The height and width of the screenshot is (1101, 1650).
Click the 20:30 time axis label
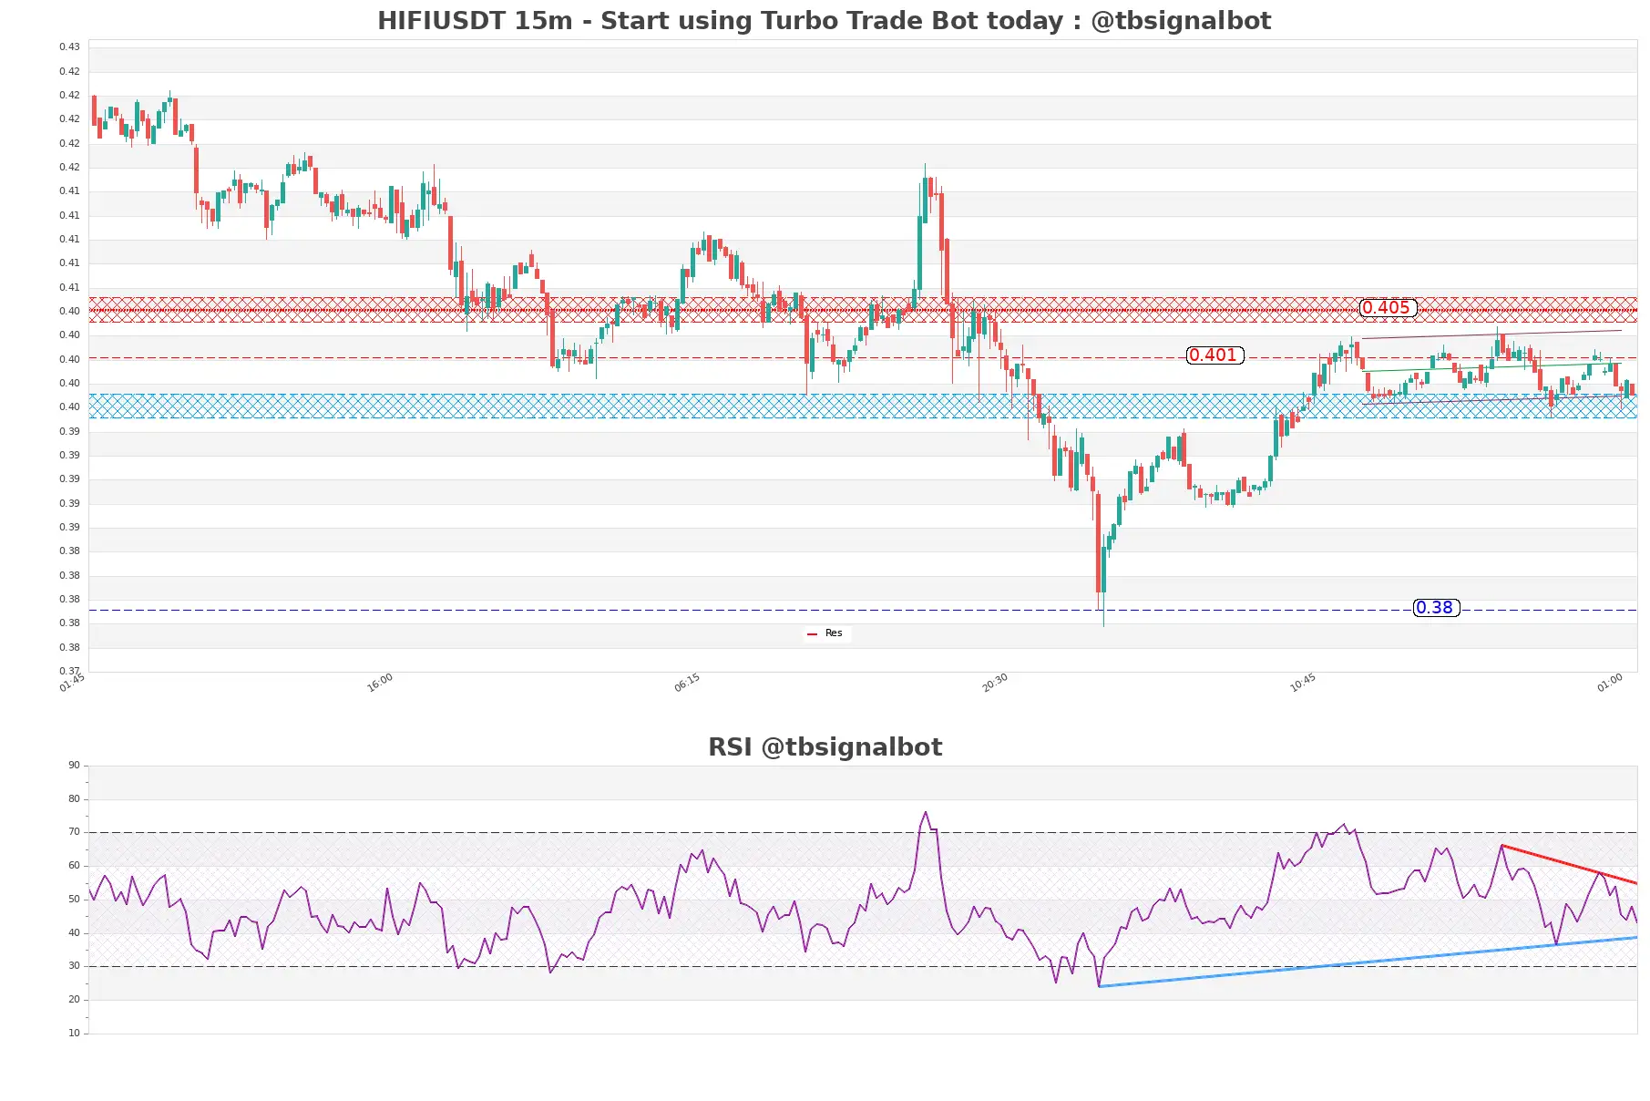pos(995,683)
